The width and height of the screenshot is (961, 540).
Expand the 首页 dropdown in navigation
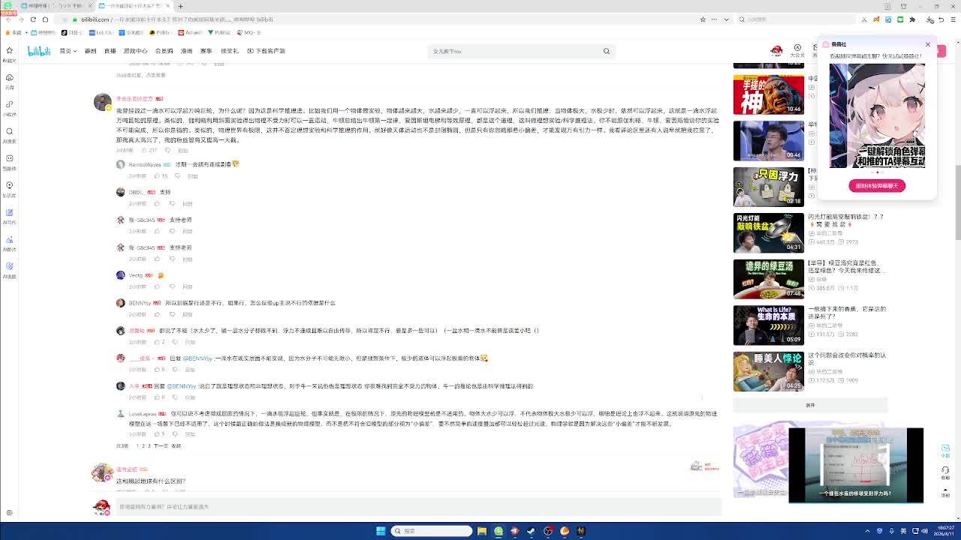(x=68, y=51)
